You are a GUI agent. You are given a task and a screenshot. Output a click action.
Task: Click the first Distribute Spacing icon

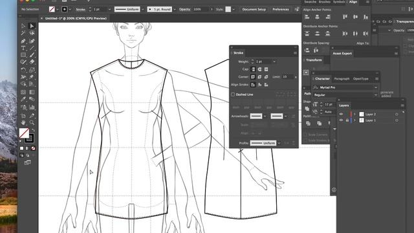pos(307,50)
